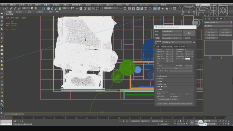Pick the Rectangular Selection Region tool
The height and width of the screenshot is (131, 233).
[40, 8]
